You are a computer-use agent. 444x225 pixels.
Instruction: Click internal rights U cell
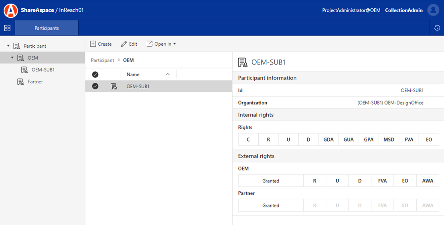[288, 140]
